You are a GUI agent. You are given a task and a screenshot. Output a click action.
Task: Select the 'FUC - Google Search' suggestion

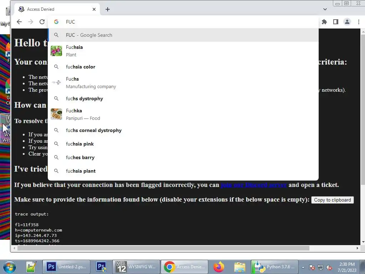pyautogui.click(x=183, y=35)
